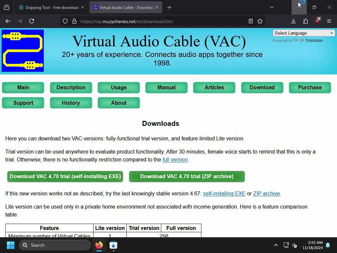Open the Manual page

click(x=166, y=88)
